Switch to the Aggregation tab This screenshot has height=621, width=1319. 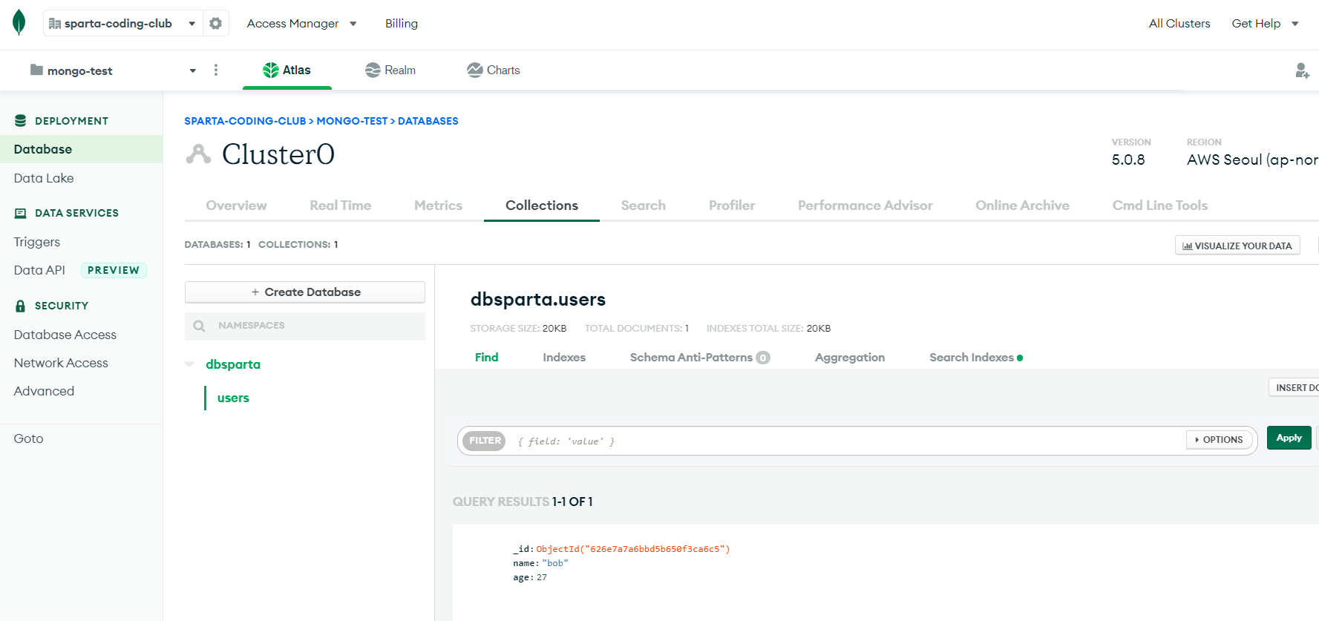(x=850, y=358)
